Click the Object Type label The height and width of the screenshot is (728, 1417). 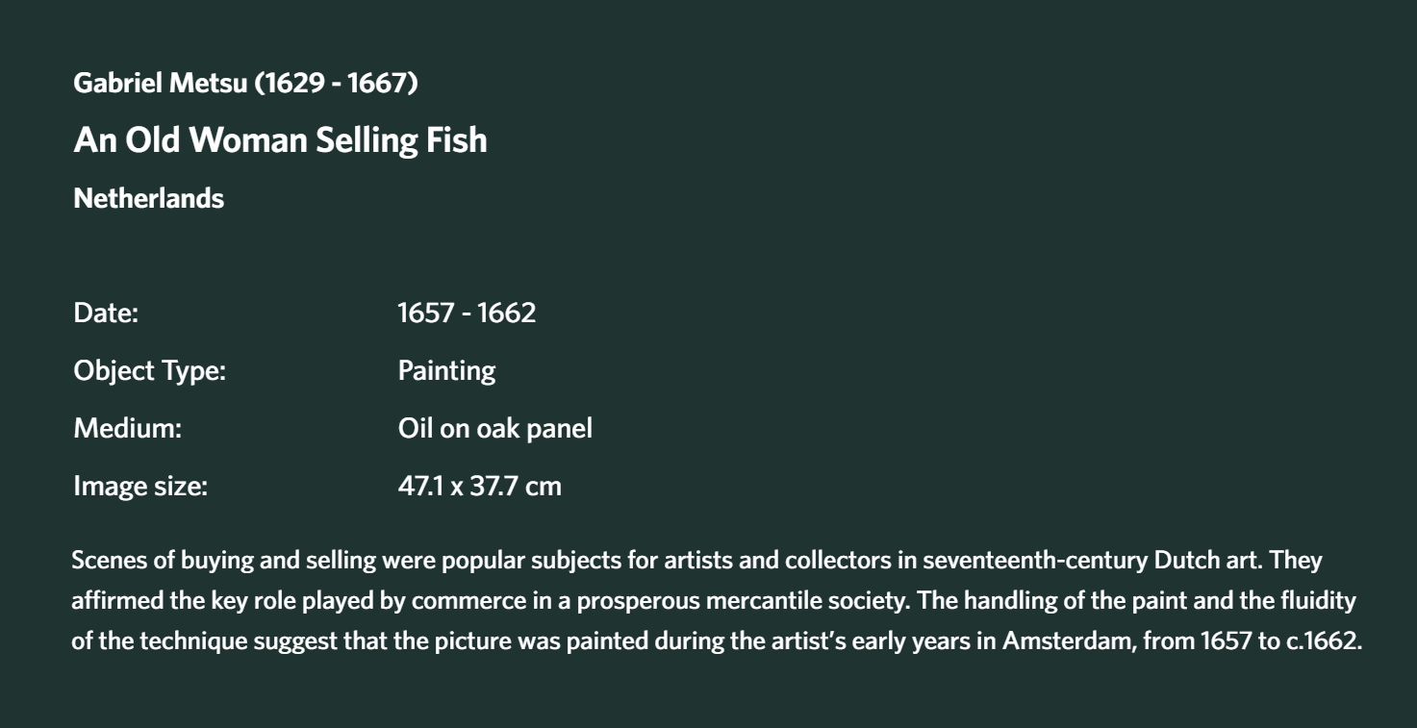pyautogui.click(x=149, y=371)
